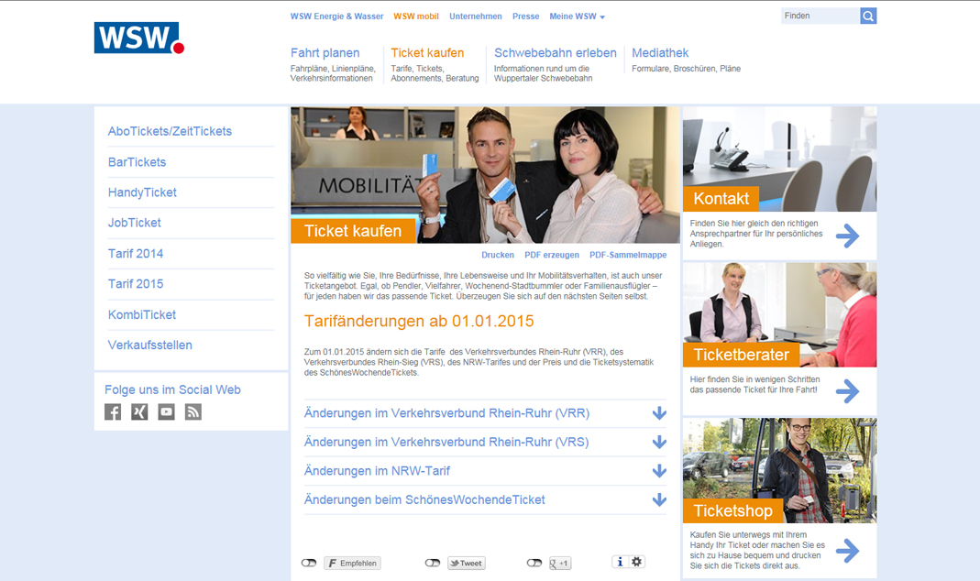This screenshot has width=980, height=581.
Task: Click the Ticket kaufen banner image
Action: pos(485,174)
